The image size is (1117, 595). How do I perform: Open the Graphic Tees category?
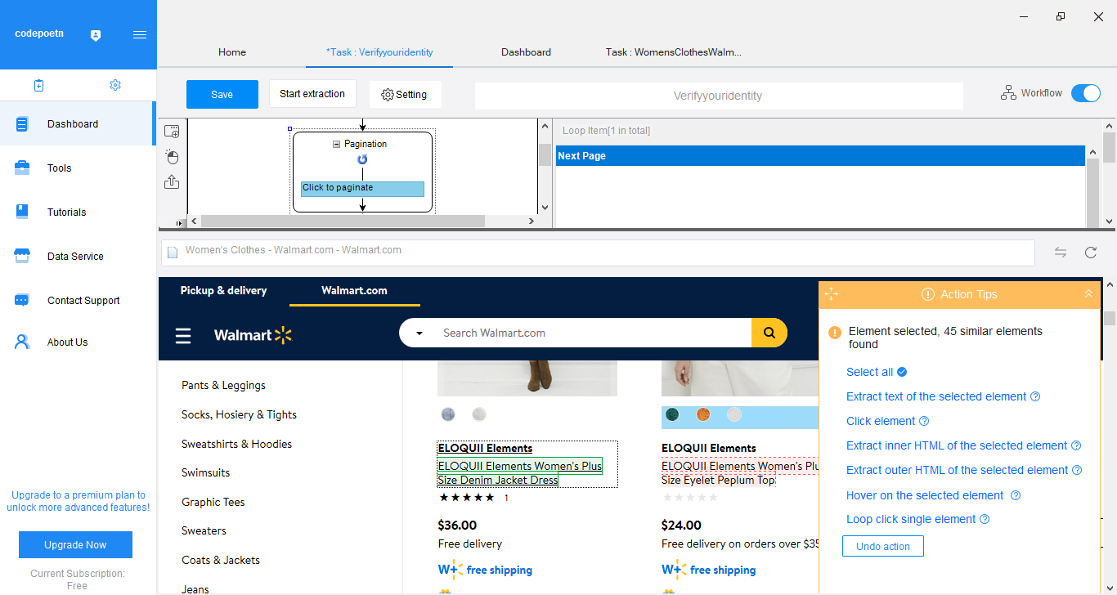point(213,502)
